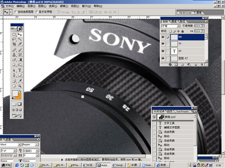Pick the foreground color swatch

[15, 93]
